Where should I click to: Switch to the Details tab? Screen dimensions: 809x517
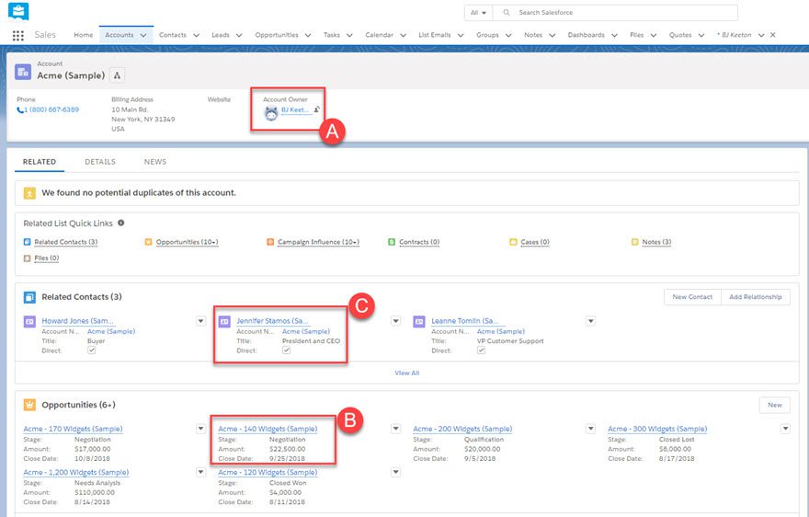pos(100,162)
